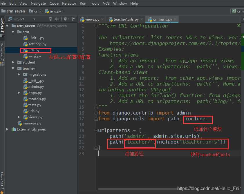Open the Run menu

[83, 3]
